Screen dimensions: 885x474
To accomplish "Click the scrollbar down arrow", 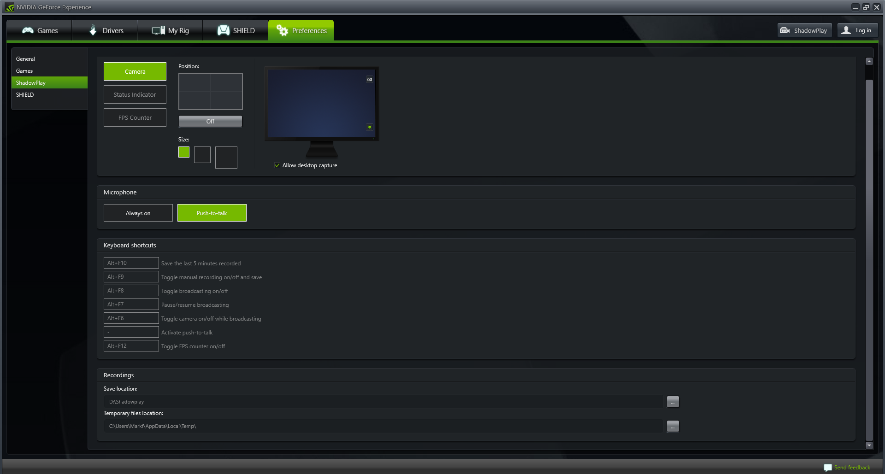I will coord(869,445).
